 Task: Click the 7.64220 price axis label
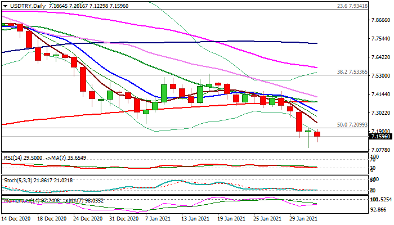click(x=381, y=57)
